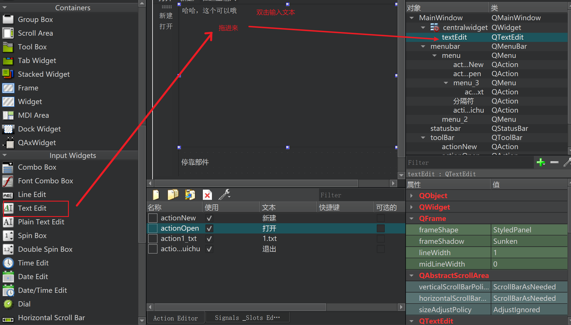Select the Horizontal Scroll Bar icon

8,319
